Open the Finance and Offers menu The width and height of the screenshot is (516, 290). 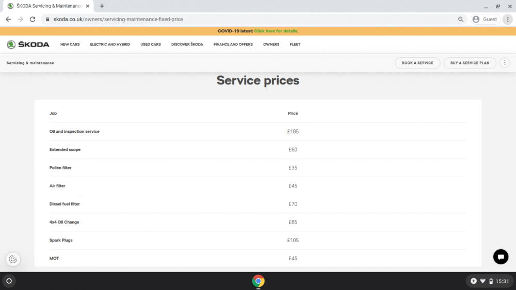233,44
